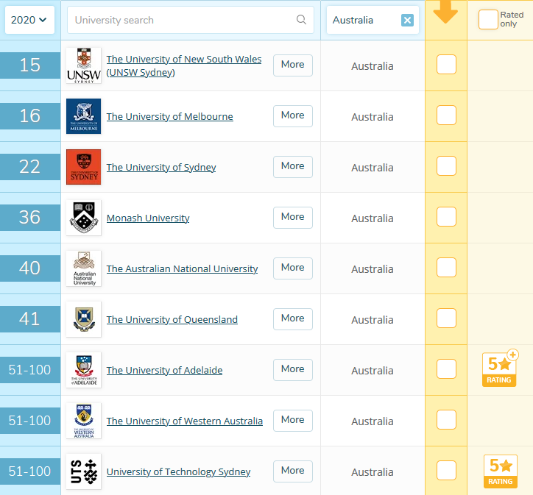Click the University of Sydney logo
Screen dimensions: 533x495
tap(83, 167)
